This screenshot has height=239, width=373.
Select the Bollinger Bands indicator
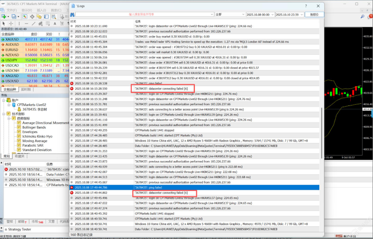point(34,127)
